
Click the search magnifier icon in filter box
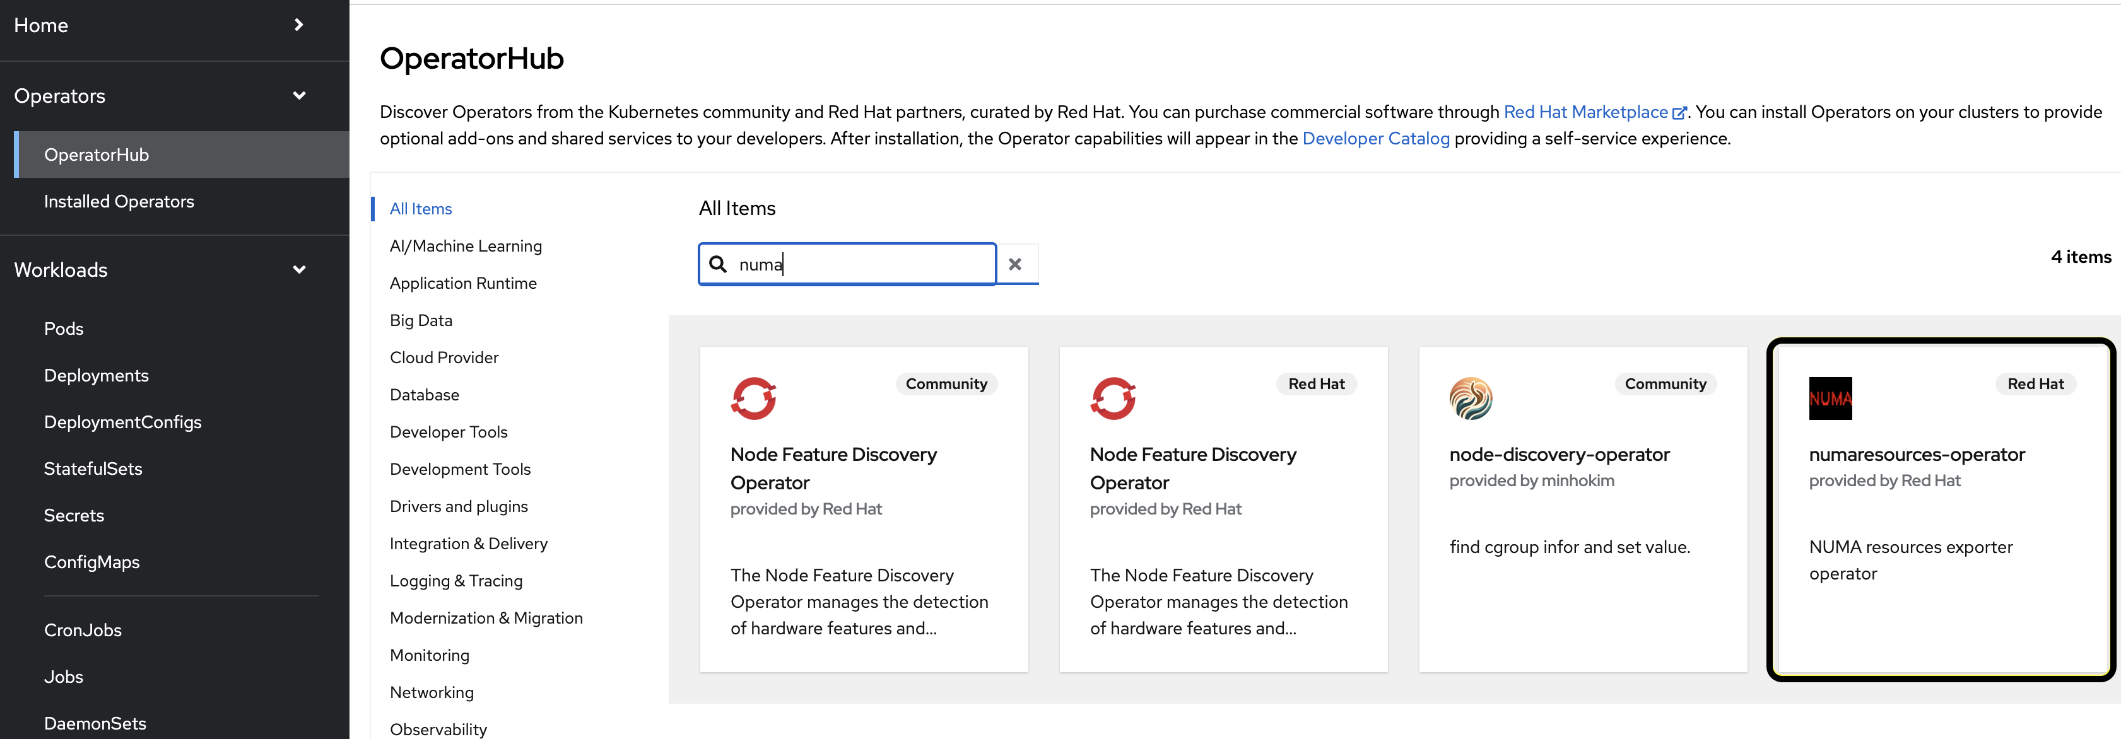[x=718, y=264]
